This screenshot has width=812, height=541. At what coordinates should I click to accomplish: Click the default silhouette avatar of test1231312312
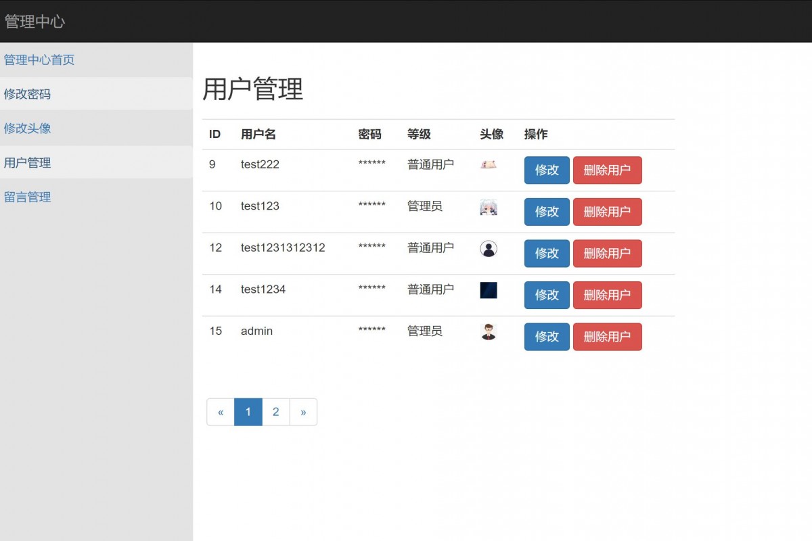[488, 249]
